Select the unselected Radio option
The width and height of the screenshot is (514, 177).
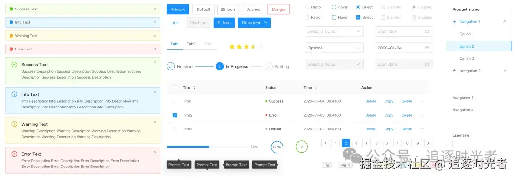pyautogui.click(x=307, y=7)
